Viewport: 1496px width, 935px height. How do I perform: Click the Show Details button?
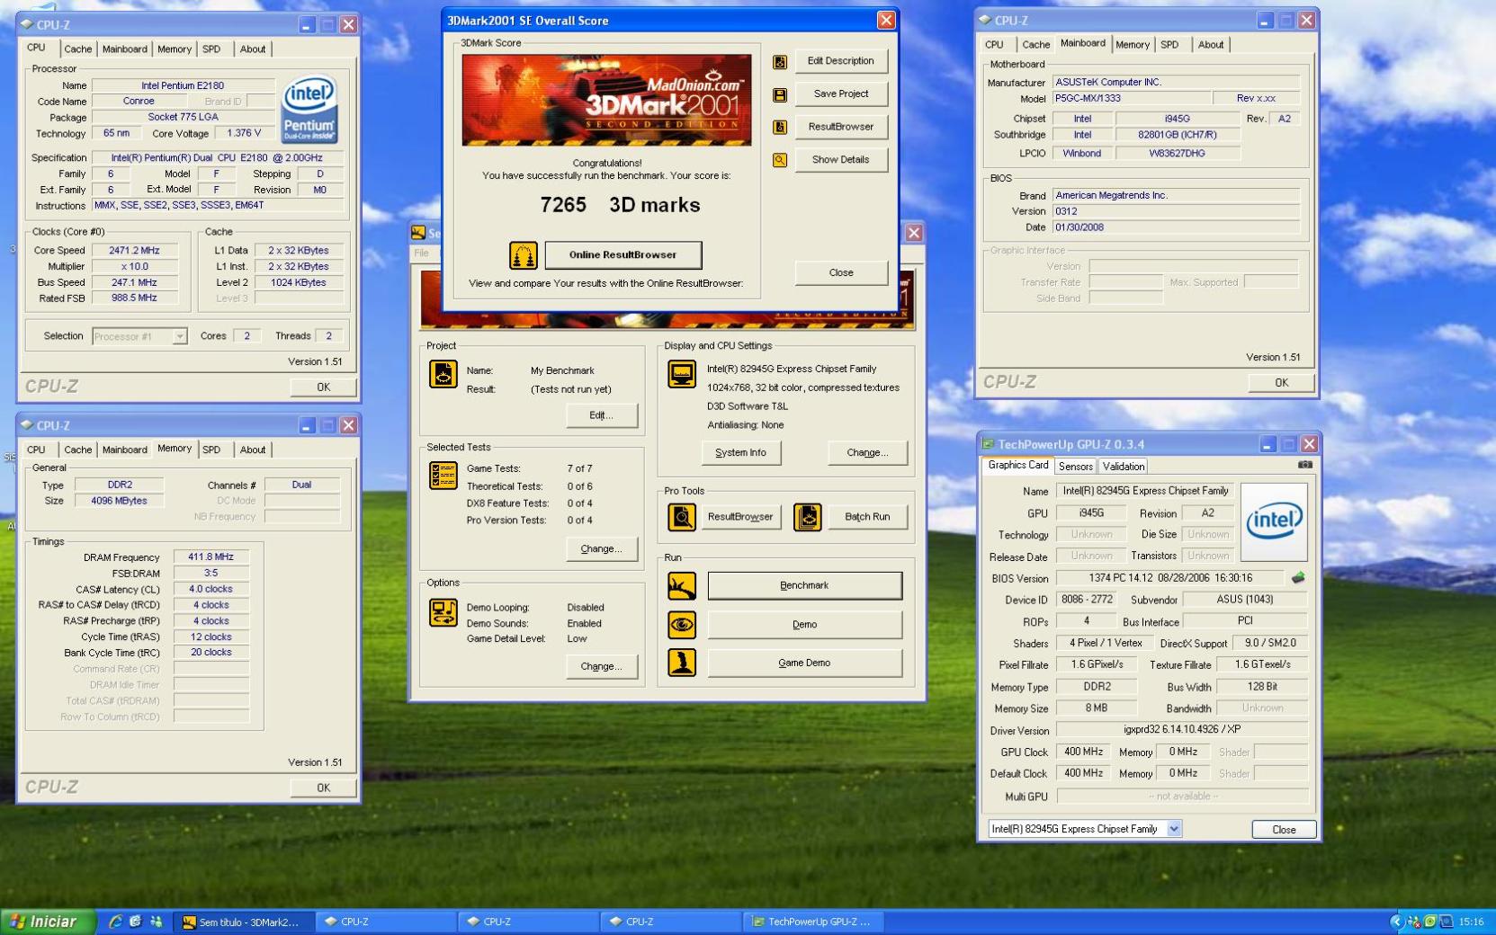tap(841, 159)
